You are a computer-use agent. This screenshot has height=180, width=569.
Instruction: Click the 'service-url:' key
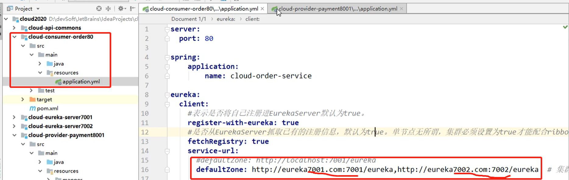click(x=213, y=151)
